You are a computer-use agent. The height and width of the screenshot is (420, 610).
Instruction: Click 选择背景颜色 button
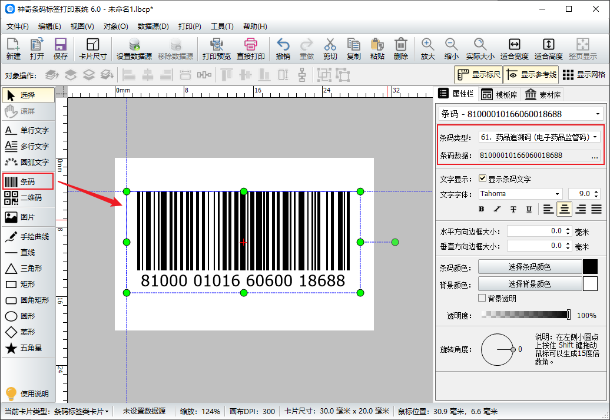pyautogui.click(x=529, y=284)
